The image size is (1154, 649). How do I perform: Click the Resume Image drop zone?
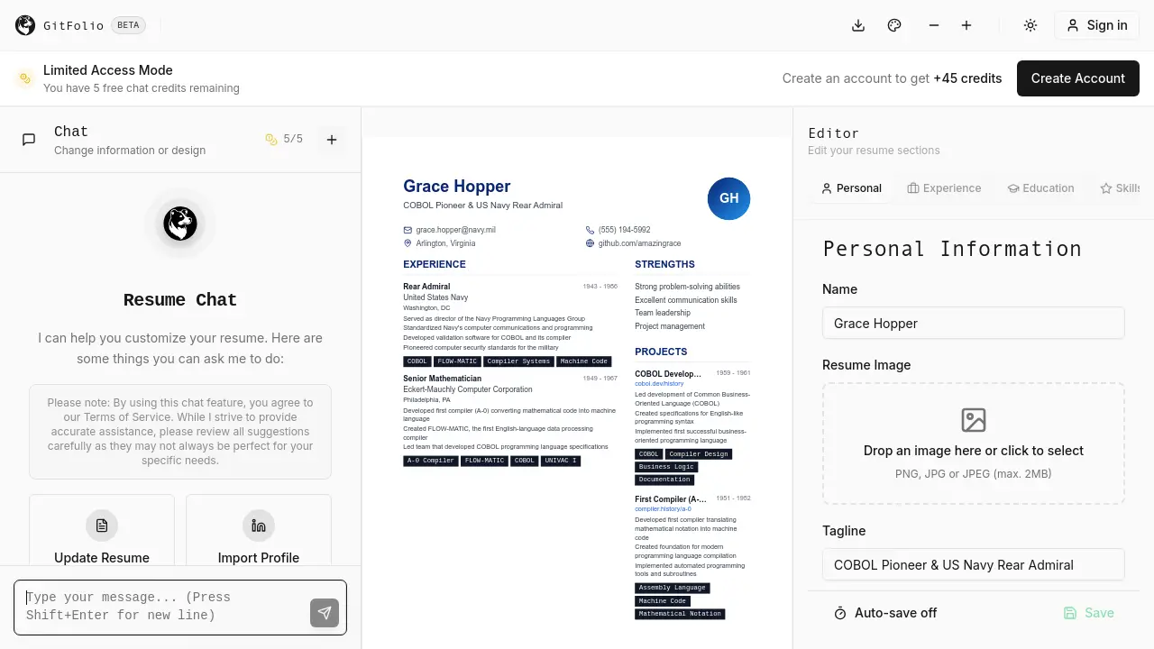(x=974, y=443)
